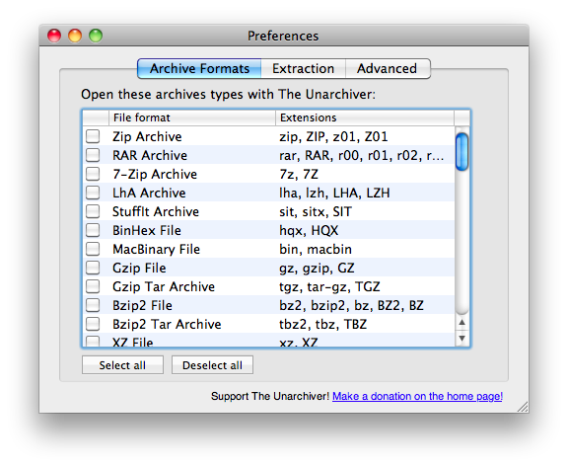Check the Bzip2 File checkbox

(x=93, y=305)
